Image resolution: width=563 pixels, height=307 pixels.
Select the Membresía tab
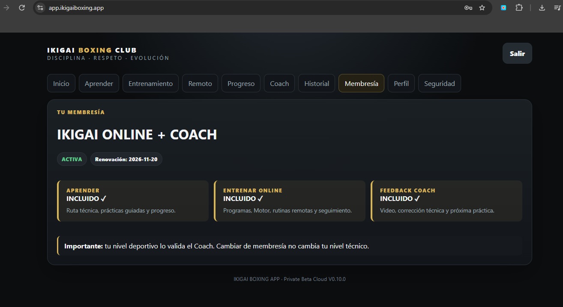tap(362, 83)
